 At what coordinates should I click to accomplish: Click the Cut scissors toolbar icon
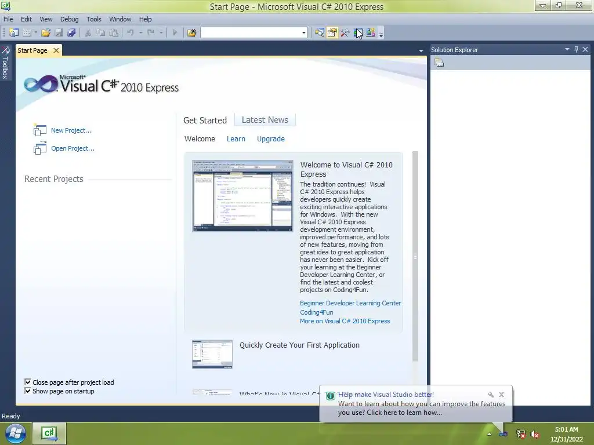(x=88, y=32)
